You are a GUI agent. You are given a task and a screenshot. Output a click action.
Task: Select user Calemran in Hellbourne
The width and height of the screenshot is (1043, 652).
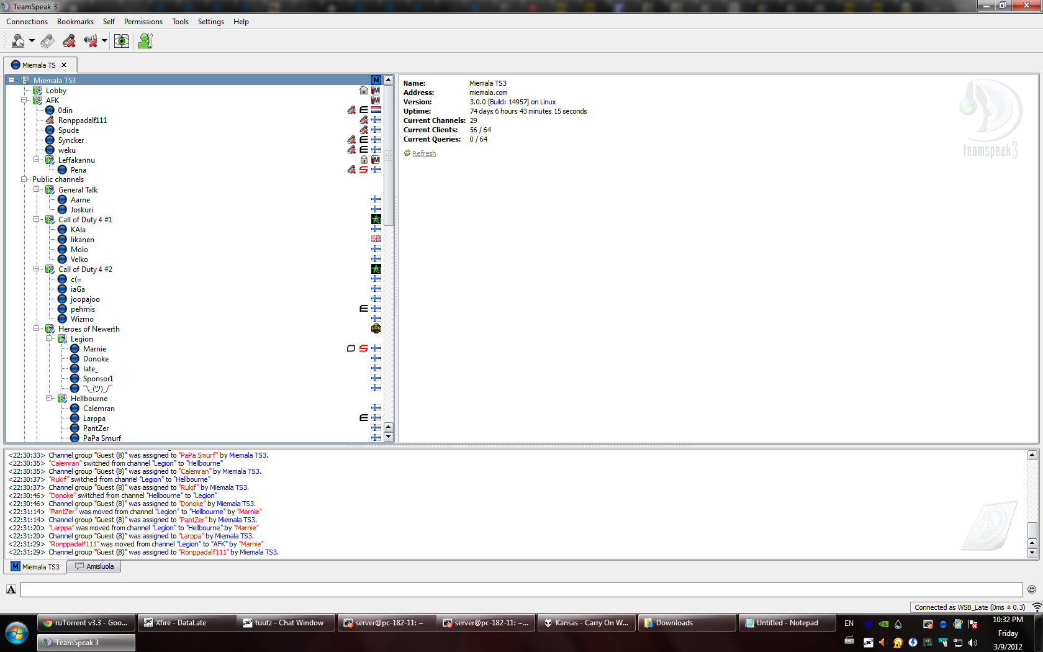click(x=99, y=409)
